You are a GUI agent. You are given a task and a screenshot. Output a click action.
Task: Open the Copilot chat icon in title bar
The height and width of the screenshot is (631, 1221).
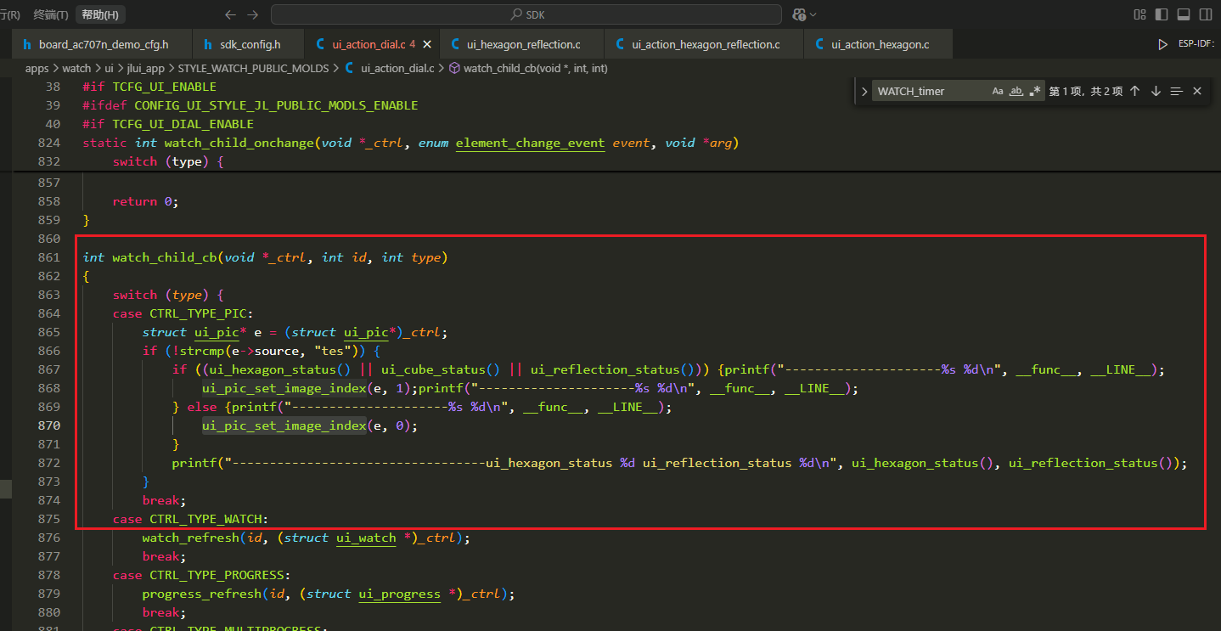pyautogui.click(x=799, y=14)
